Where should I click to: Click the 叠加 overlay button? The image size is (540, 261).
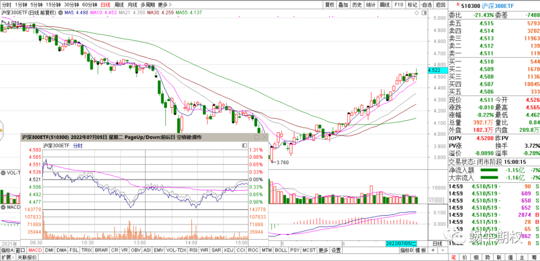point(343,4)
